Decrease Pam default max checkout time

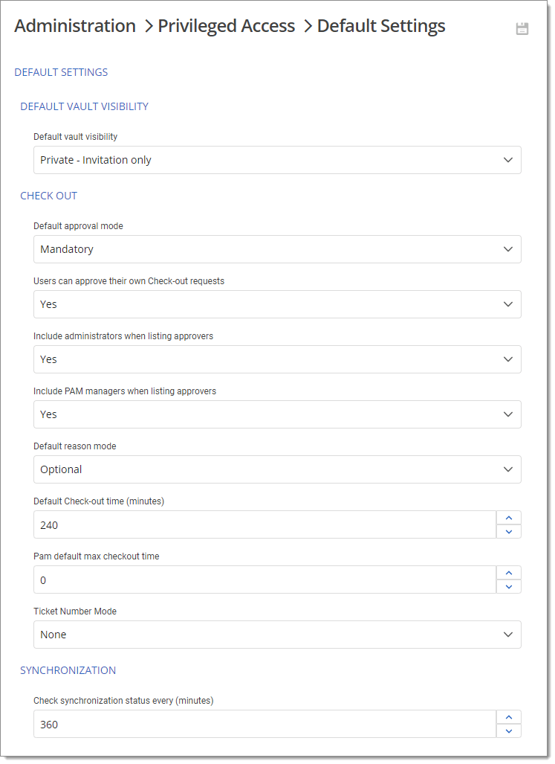pos(509,586)
